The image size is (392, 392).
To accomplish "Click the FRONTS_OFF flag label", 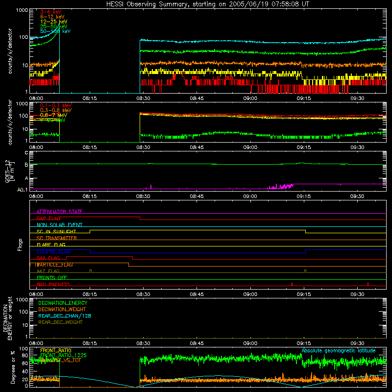I will [52, 278].
